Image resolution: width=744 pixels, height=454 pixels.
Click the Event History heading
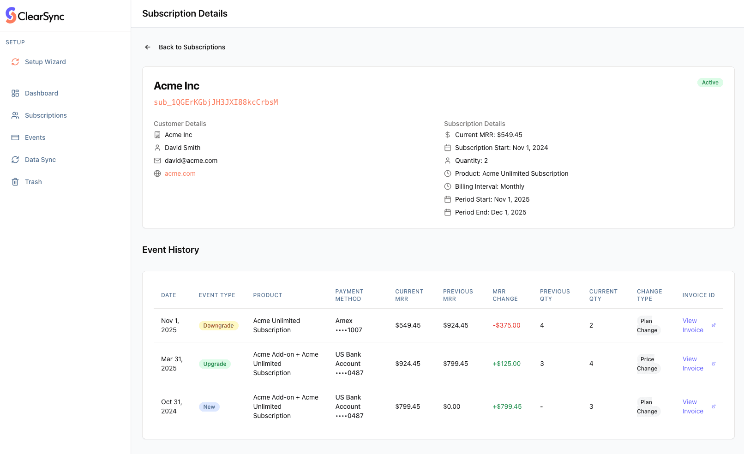pos(171,250)
